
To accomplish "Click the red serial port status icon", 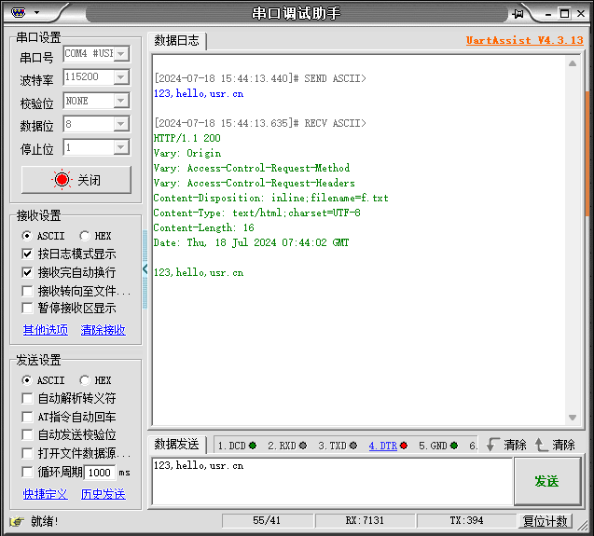I will (62, 180).
